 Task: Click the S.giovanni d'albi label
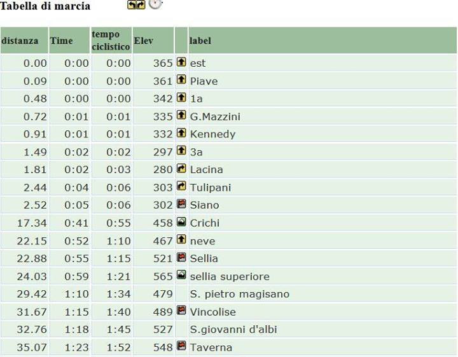coord(233,329)
